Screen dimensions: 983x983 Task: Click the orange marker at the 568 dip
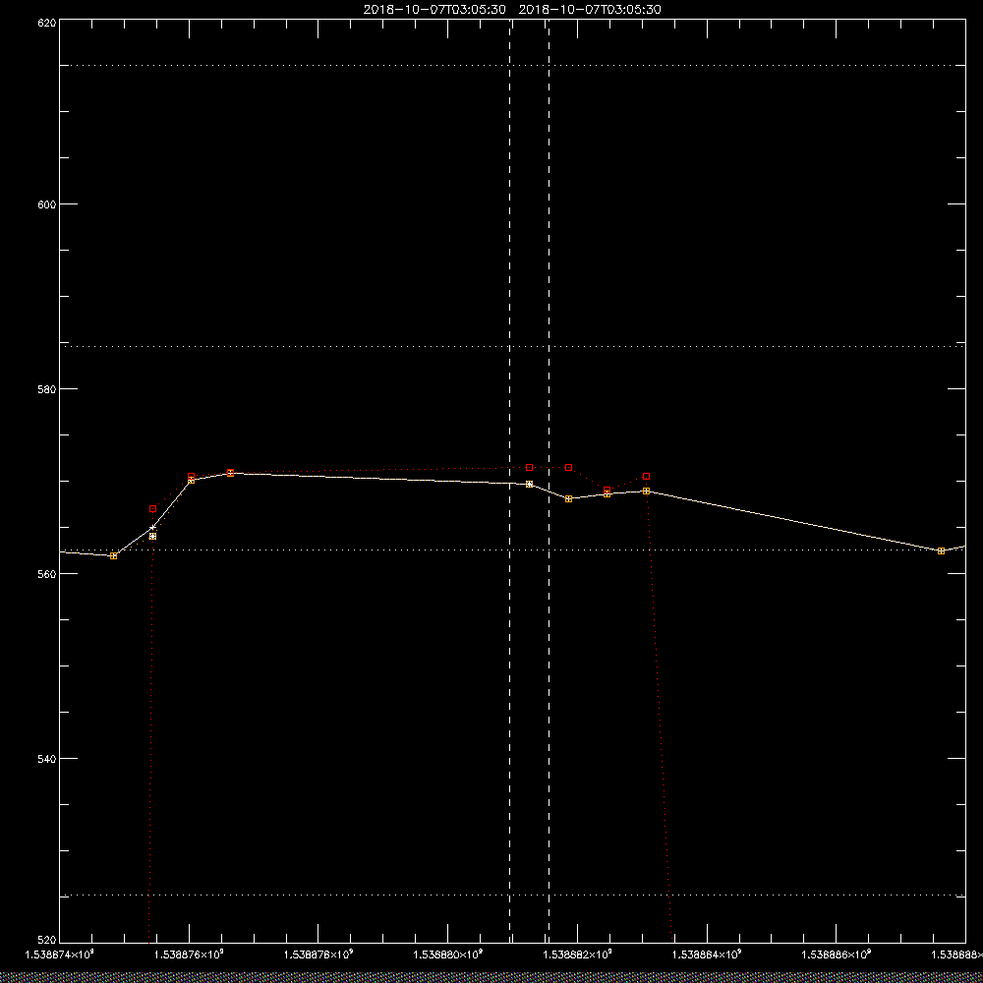[568, 499]
